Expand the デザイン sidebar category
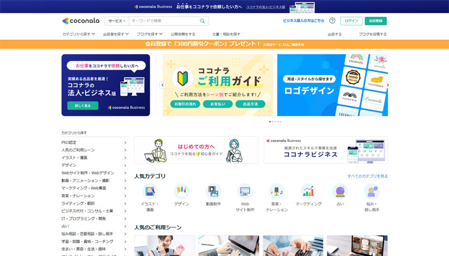The width and height of the screenshot is (449, 256). (94, 165)
